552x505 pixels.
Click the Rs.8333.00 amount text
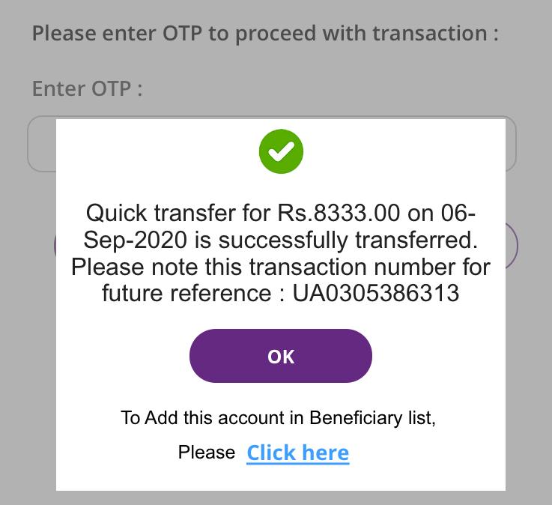(x=339, y=213)
